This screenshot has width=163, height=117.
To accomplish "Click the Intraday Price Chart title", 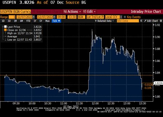I will coord(146,12).
